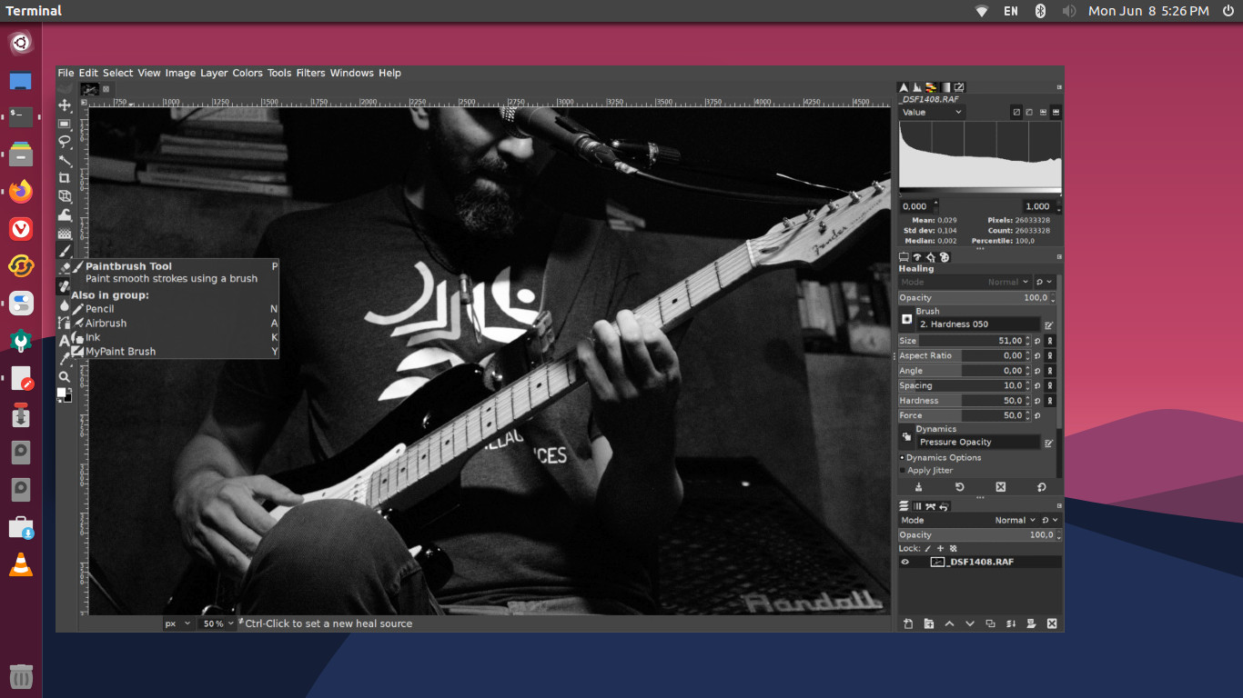Image resolution: width=1243 pixels, height=698 pixels.
Task: Duplicate the layer using the copy icon
Action: [991, 623]
